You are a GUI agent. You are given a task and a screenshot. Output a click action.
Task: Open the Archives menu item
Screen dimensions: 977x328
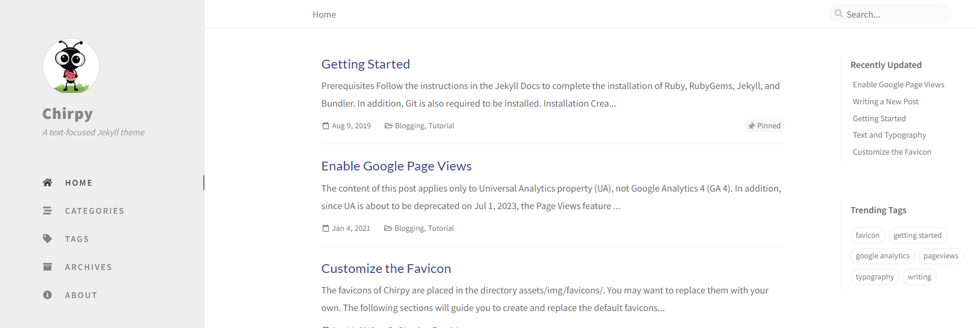coord(88,267)
